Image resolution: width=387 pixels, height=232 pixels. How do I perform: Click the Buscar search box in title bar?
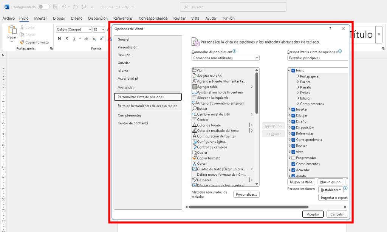(x=234, y=7)
